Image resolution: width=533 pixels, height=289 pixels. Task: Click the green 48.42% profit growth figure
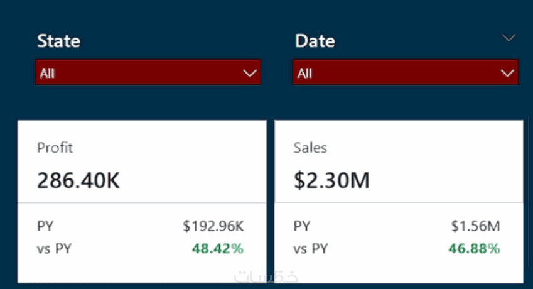(x=217, y=248)
